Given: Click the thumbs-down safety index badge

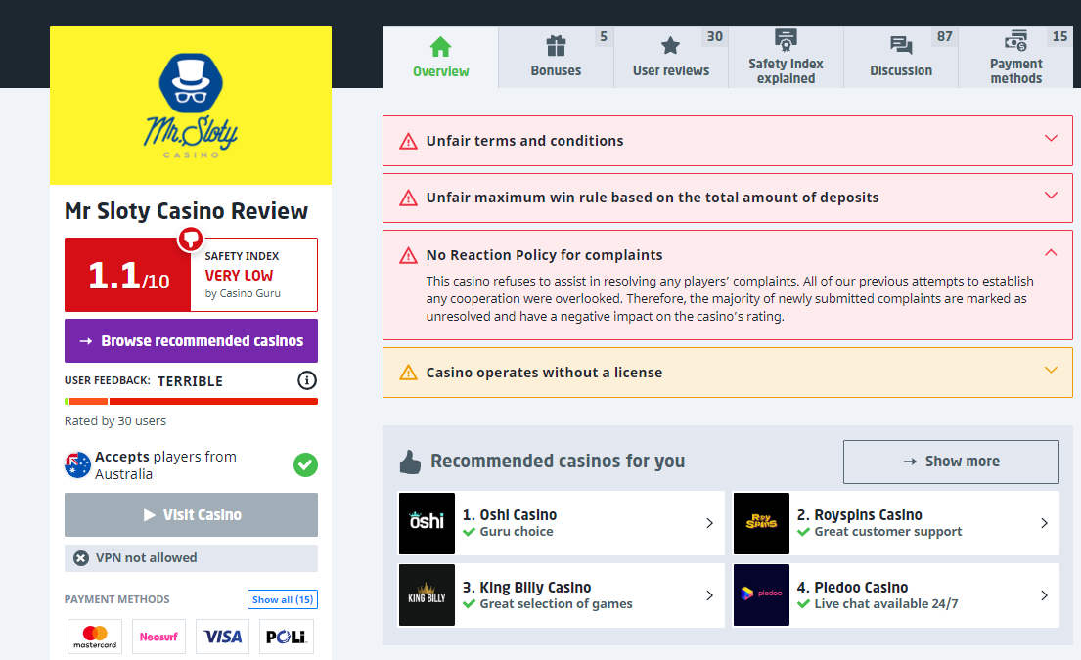Looking at the screenshot, I should point(190,239).
